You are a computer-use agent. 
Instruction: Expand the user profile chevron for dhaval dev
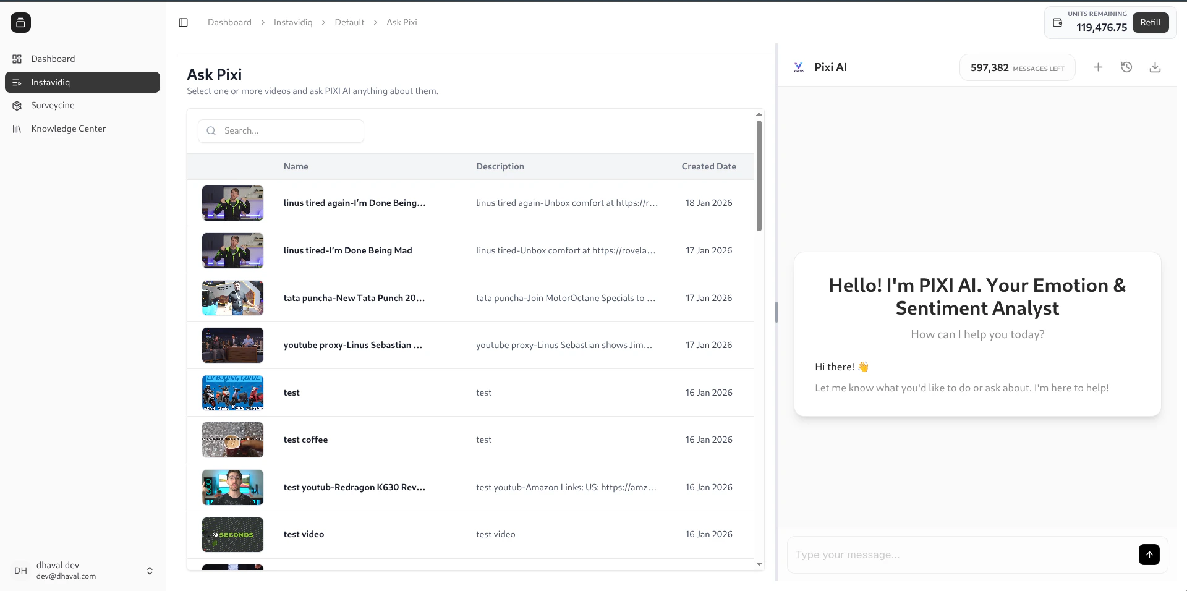(x=150, y=571)
